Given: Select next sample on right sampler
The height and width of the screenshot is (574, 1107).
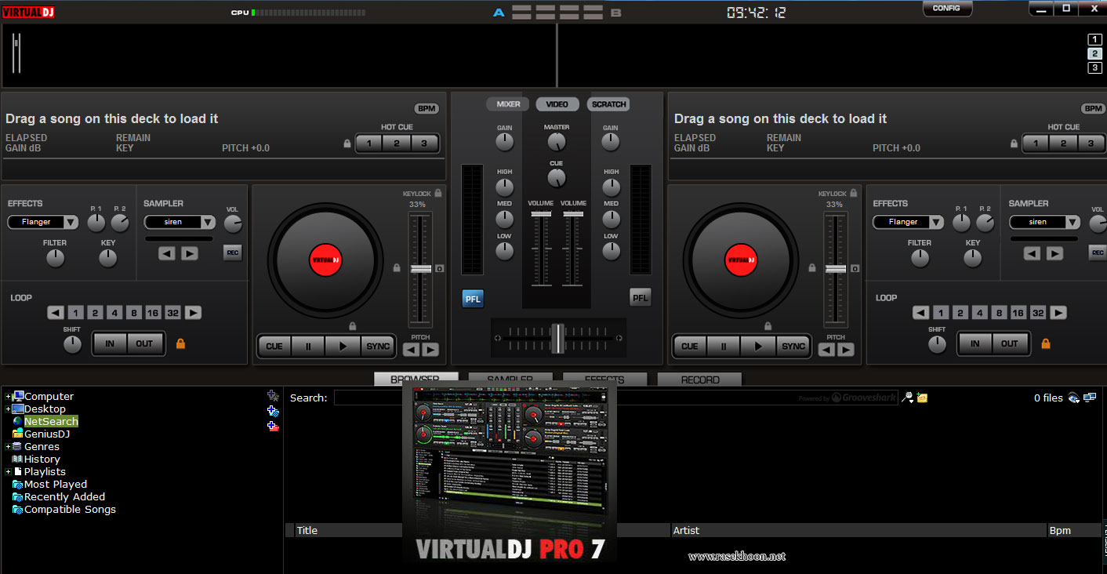Looking at the screenshot, I should pyautogui.click(x=1054, y=253).
